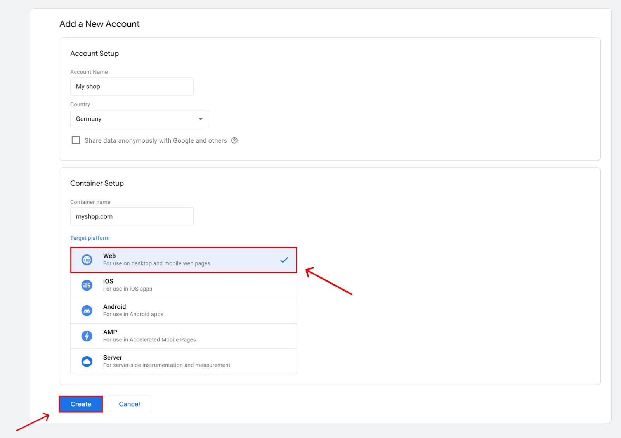Click 'Share data anonymously with Google and others' text
Viewport: 621px width, 438px height.
click(x=156, y=140)
